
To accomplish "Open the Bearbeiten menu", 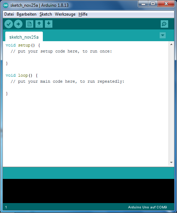I will 27,14.
